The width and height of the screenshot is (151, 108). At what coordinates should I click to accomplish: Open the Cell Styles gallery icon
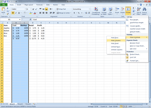pos(110,9)
